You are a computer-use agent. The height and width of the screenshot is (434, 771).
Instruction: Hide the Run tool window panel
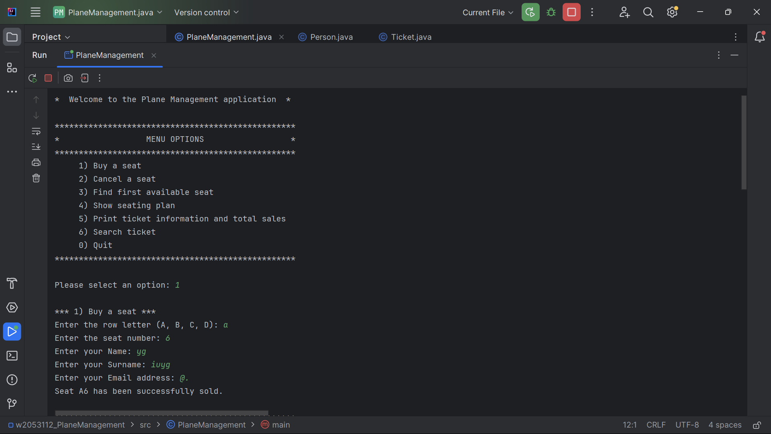point(734,55)
